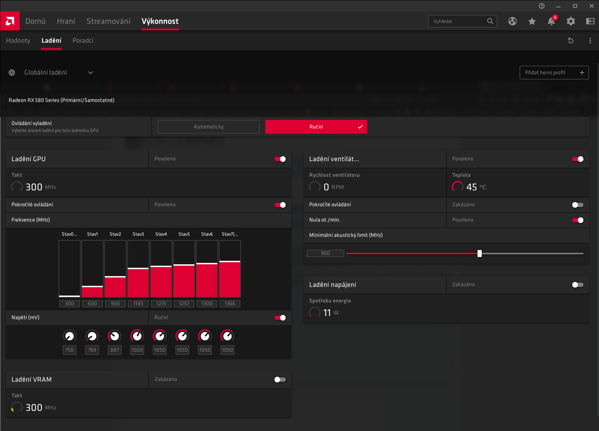Disable the Ladění GPU toggle
Image resolution: width=599 pixels, height=431 pixels.
coord(280,159)
